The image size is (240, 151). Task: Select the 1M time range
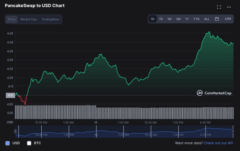(169, 19)
